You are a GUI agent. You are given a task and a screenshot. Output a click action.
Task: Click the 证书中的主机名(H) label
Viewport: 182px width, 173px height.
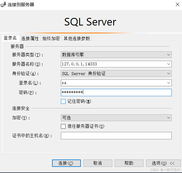(32, 136)
